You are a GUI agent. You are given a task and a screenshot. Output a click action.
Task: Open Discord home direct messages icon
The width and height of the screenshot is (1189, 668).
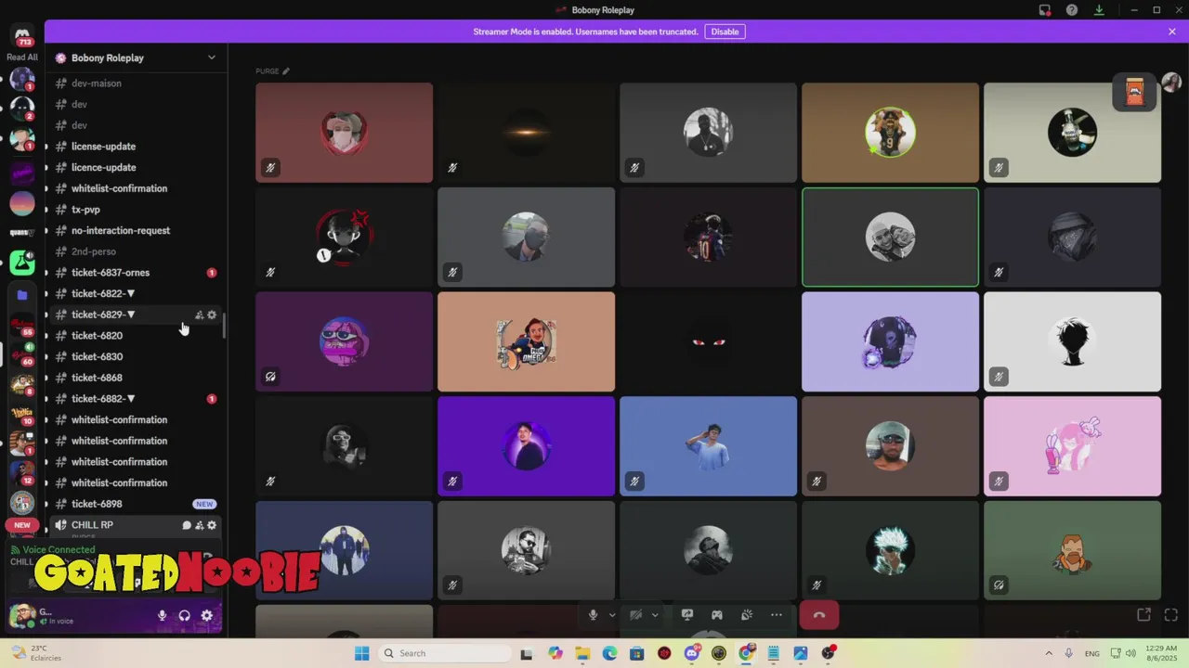22,36
